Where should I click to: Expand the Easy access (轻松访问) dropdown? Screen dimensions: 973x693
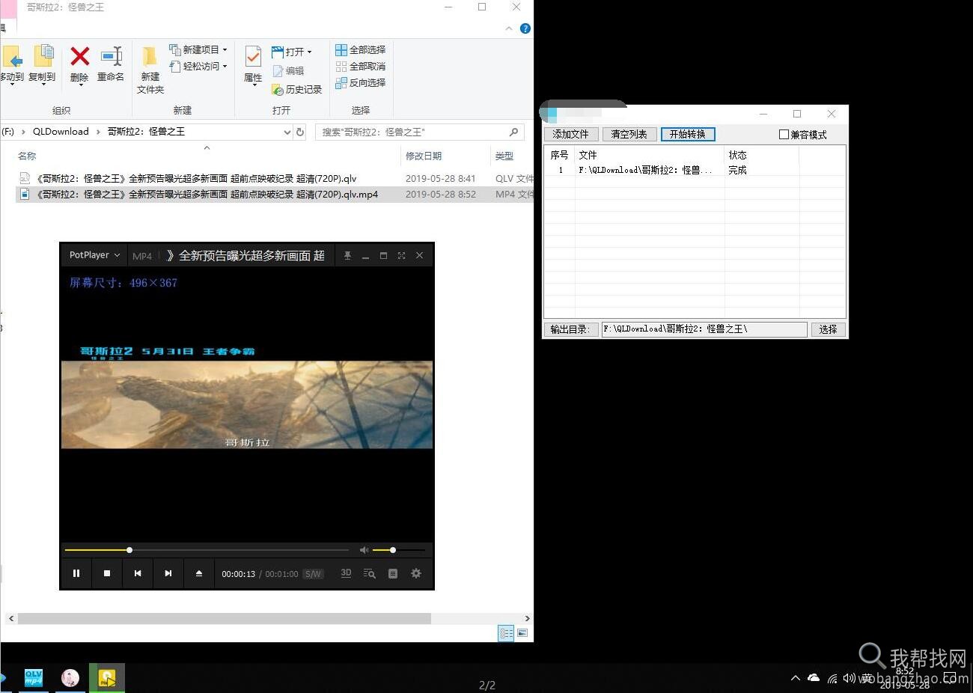198,66
